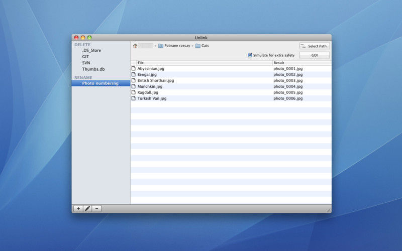Screen dimensions: 402x251
Task: Click the window resize grip corner
Action: pos(329,210)
